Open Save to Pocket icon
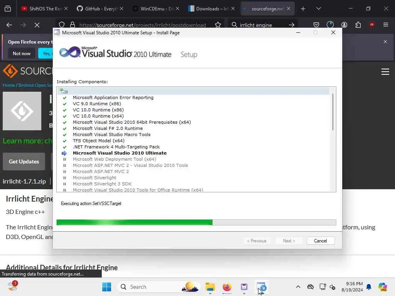 coord(316,25)
